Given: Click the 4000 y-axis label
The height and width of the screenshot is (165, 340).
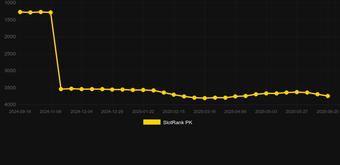Looking at the screenshot, I should click(10, 104).
